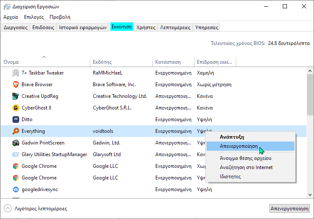Click the CyberGhost 8 row Κανένα impact
Image resolution: width=314 pixels, height=219 pixels.
coord(204,108)
